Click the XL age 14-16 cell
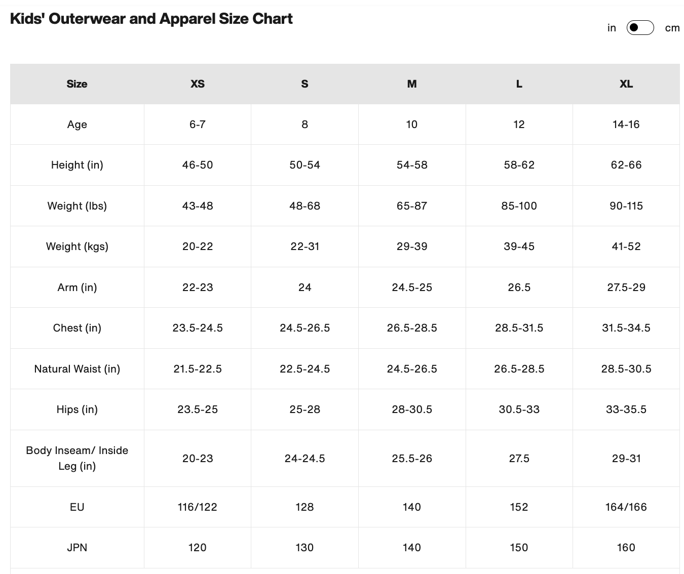The image size is (684, 574). coord(626,125)
